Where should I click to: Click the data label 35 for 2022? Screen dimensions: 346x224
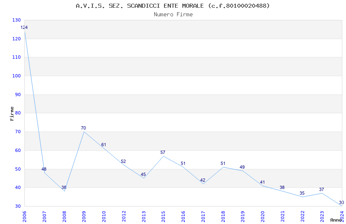(x=302, y=193)
